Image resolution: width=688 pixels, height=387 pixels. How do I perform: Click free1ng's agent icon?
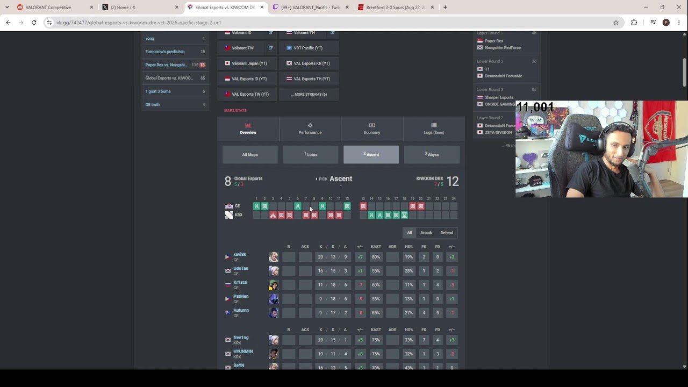point(274,340)
